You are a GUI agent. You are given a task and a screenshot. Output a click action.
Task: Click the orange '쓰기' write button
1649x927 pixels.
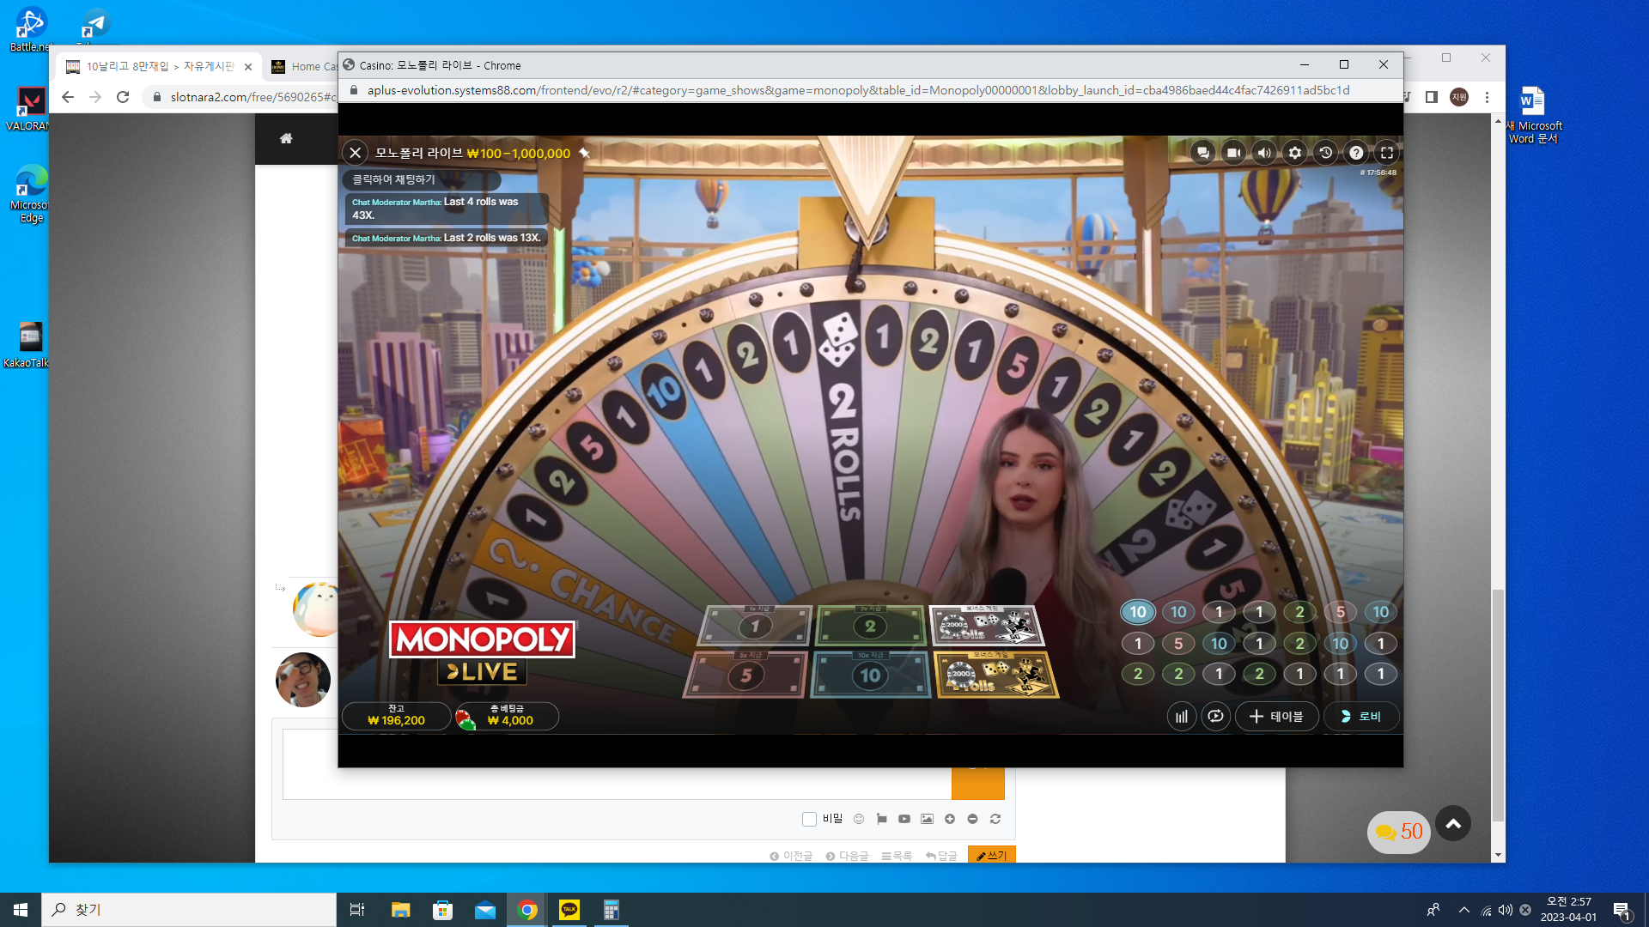[x=992, y=855]
